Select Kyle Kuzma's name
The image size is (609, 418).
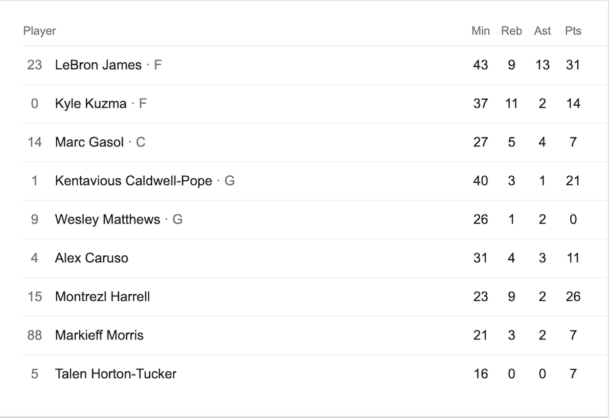click(x=91, y=104)
